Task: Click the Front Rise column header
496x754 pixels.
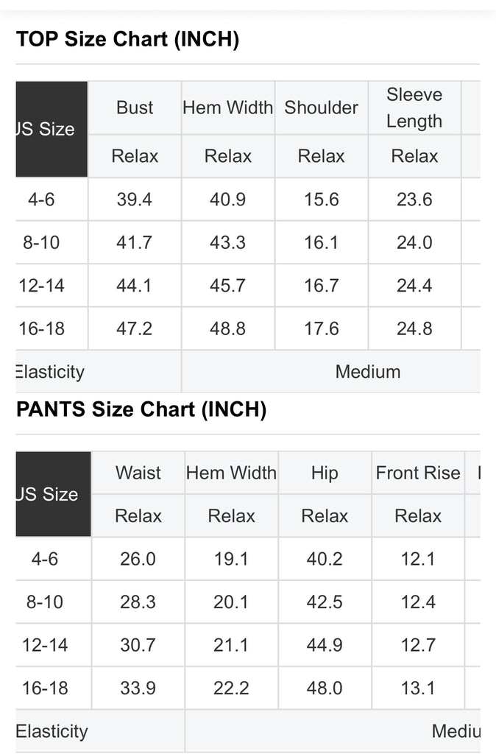Action: point(417,473)
